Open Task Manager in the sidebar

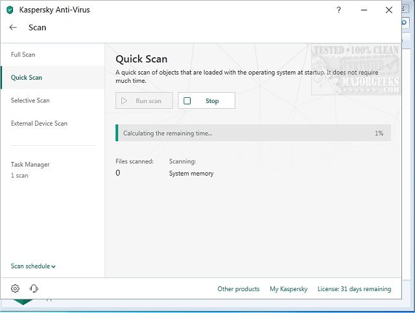point(30,165)
